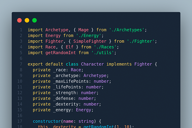Click the './utils' path string
The width and height of the screenshot is (192, 128).
(103, 53)
